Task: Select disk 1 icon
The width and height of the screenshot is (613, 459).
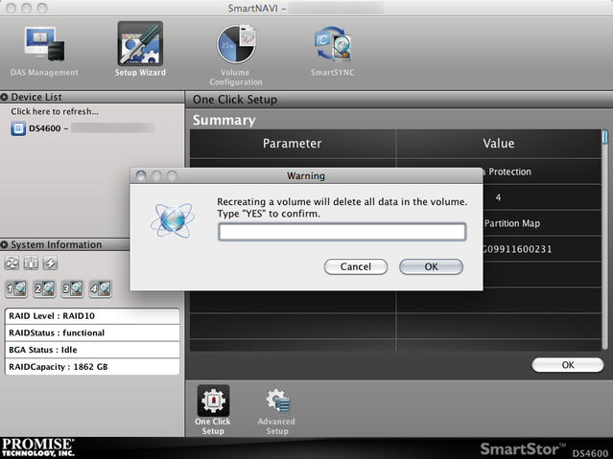Action: pyautogui.click(x=16, y=287)
